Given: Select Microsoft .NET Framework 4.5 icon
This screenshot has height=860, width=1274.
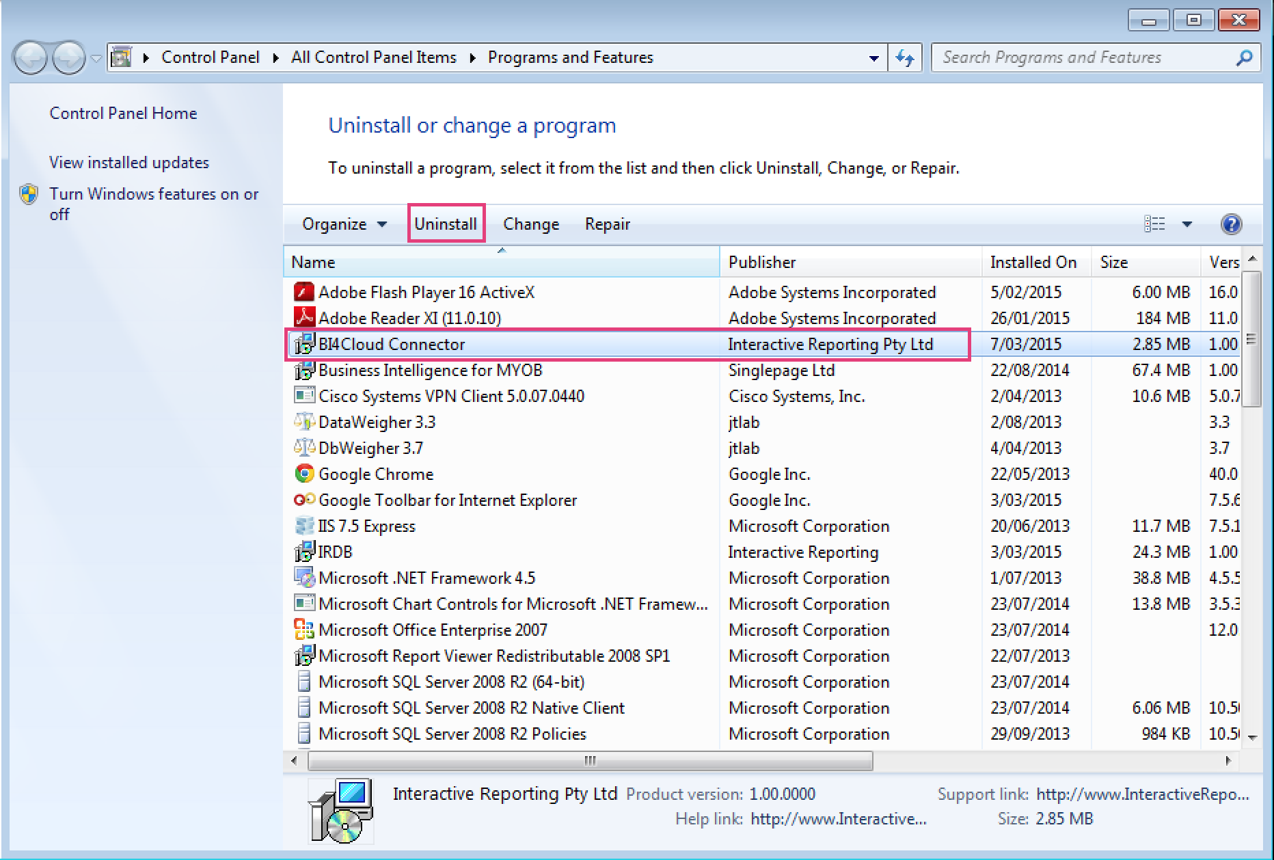Looking at the screenshot, I should [x=304, y=578].
